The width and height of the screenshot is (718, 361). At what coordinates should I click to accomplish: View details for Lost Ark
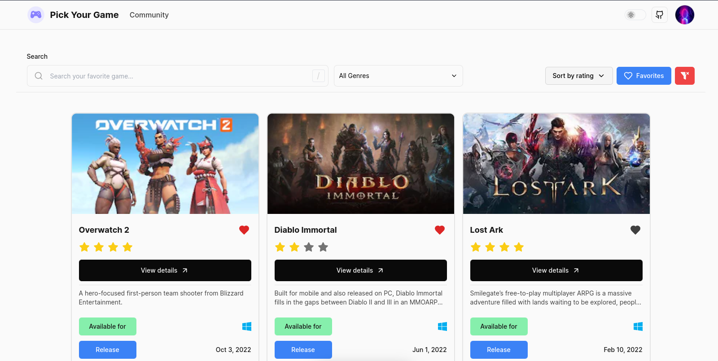[556, 270]
